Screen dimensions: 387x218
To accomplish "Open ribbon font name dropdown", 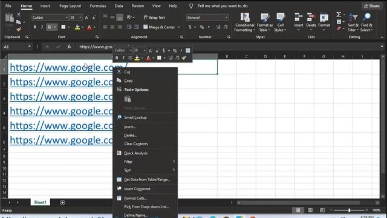I will (67, 18).
